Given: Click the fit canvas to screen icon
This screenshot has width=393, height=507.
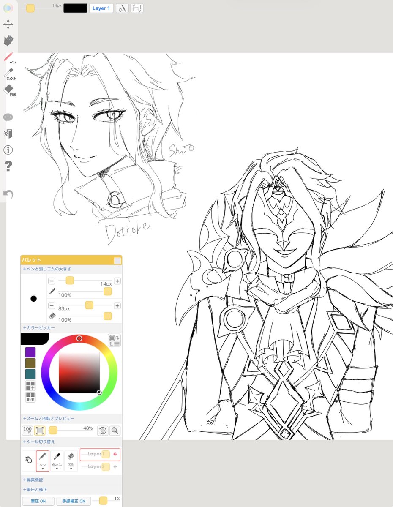Looking at the screenshot, I should point(39,431).
